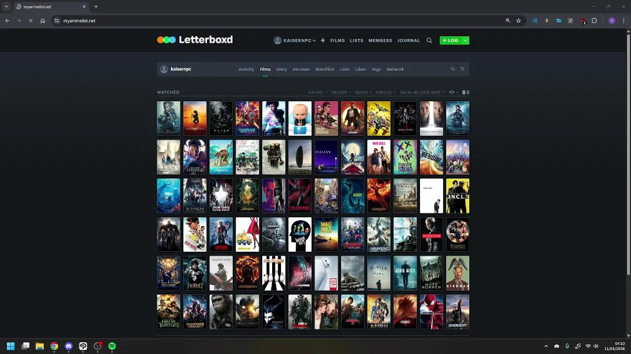631x354 pixels.
Task: Click the kaisernpc avatar in header
Action: click(278, 40)
